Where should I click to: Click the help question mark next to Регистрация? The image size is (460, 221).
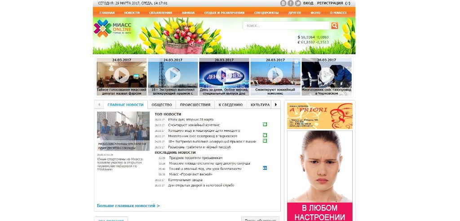348,3
